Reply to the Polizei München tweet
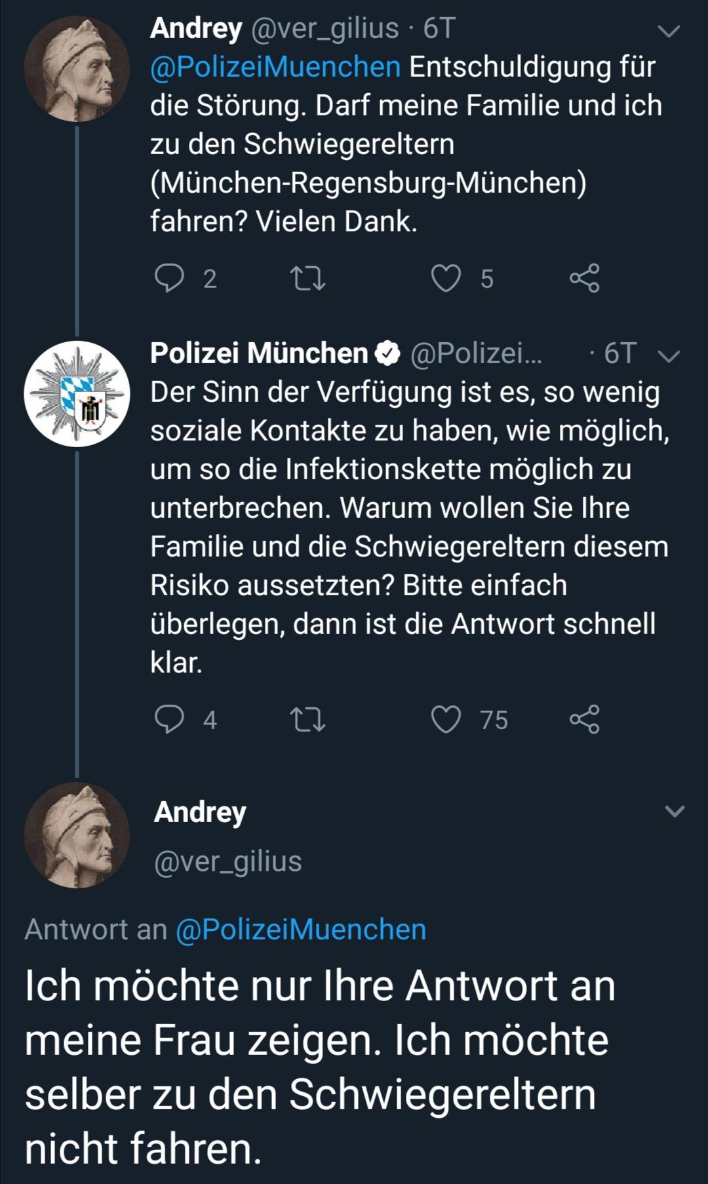 click(169, 719)
